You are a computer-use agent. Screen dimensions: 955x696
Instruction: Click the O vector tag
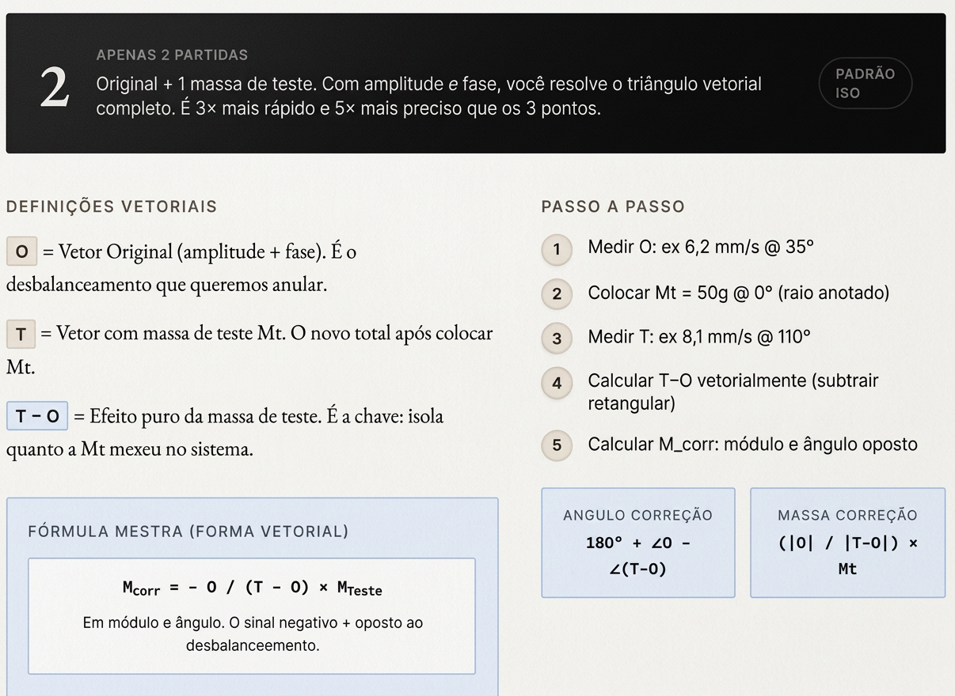coord(21,252)
